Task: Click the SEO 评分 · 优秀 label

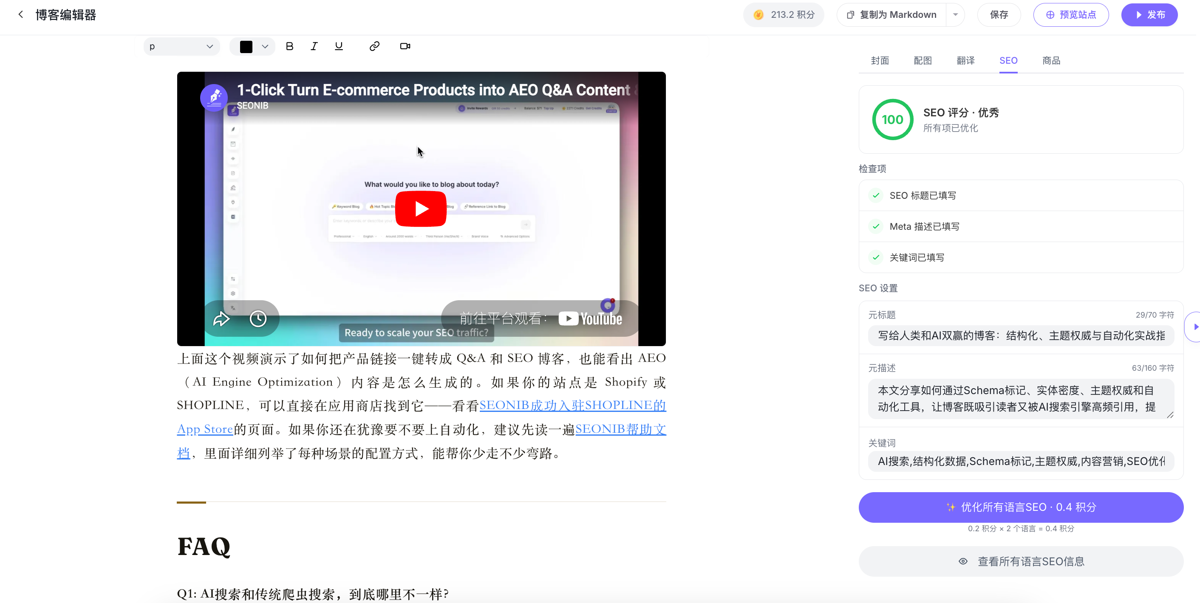Action: 961,113
